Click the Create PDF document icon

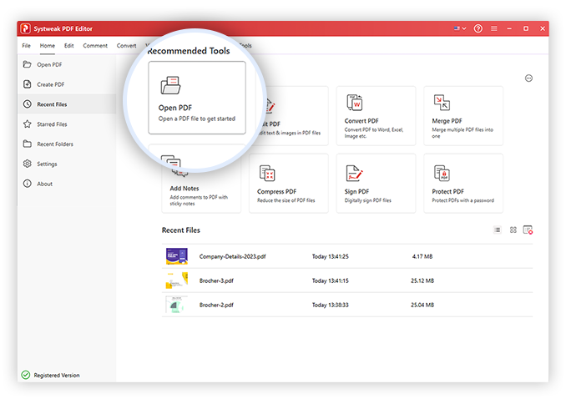tap(27, 84)
